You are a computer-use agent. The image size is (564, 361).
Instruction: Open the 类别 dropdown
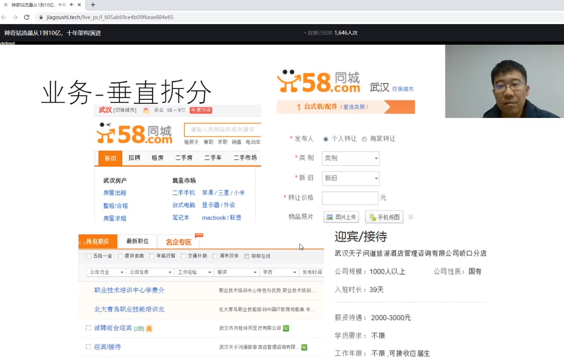tap(350, 159)
